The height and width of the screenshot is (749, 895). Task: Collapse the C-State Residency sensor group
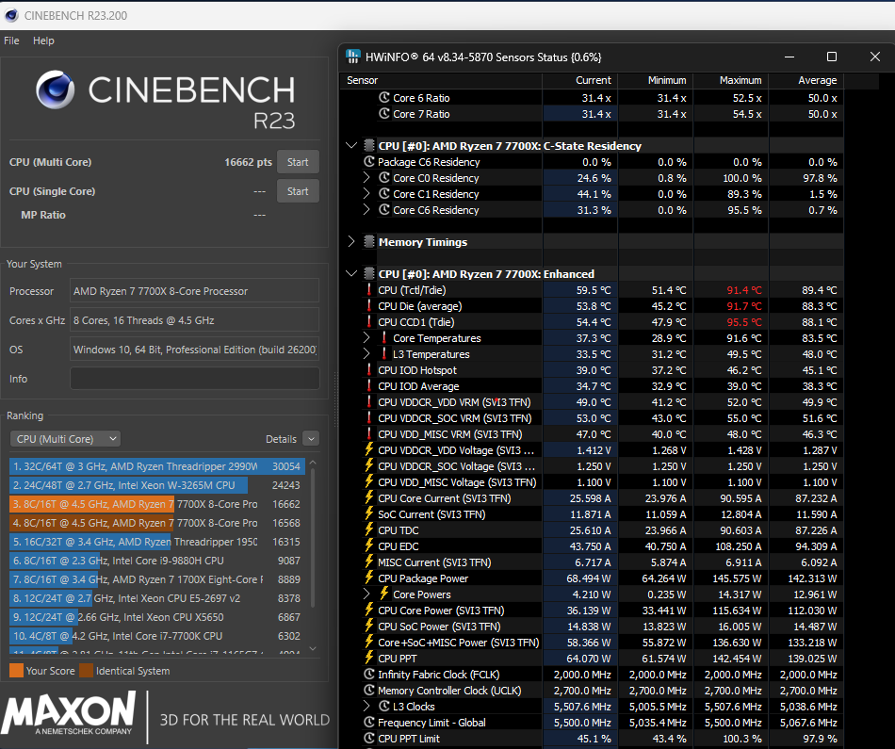coord(351,146)
